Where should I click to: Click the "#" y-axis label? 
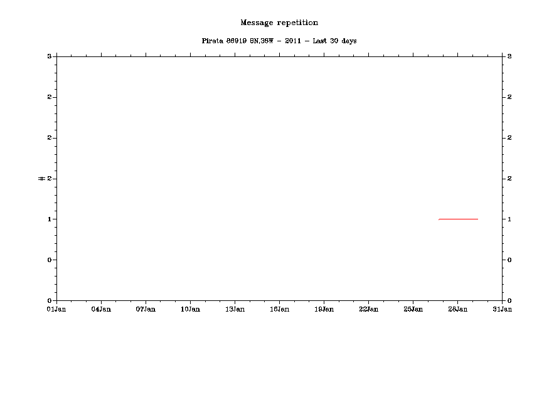click(x=41, y=179)
